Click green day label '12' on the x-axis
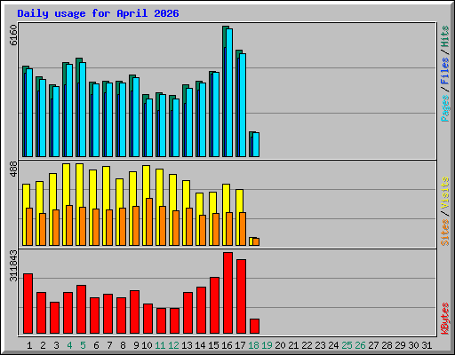Viewport: 455px width, 355px height. (x=173, y=345)
